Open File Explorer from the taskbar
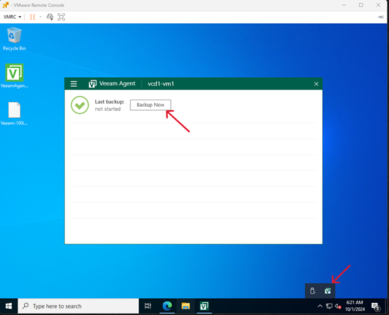389x315 pixels. click(185, 306)
